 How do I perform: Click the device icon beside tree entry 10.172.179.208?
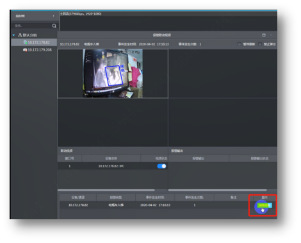25,50
